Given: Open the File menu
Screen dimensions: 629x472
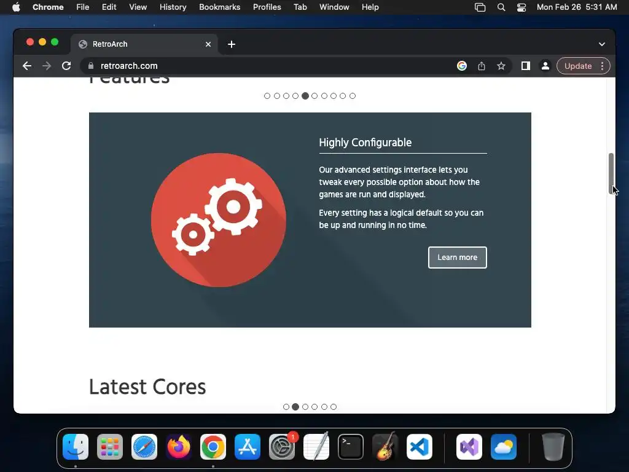Looking at the screenshot, I should 83,7.
